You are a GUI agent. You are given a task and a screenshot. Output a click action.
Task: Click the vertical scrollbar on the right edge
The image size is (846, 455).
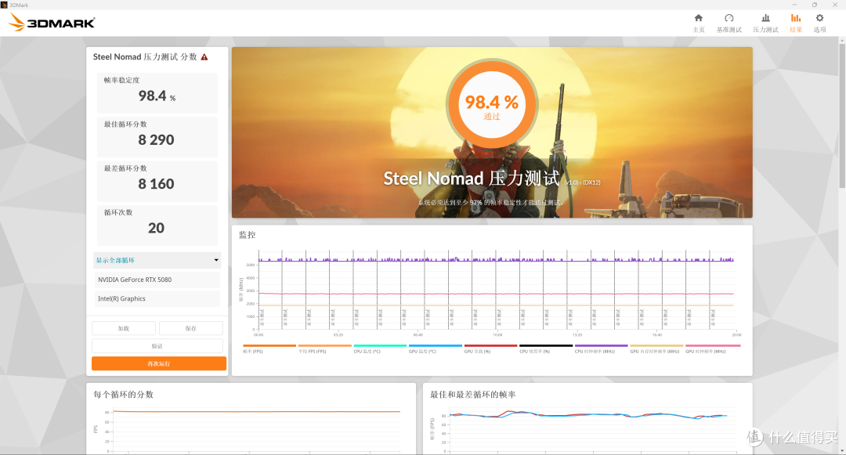pyautogui.click(x=841, y=116)
